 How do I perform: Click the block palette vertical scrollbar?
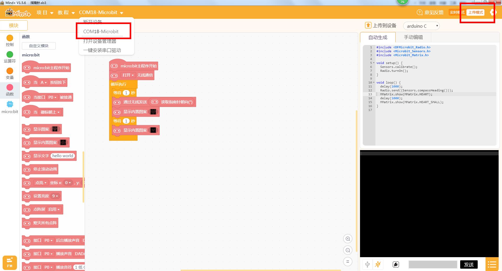[83, 177]
